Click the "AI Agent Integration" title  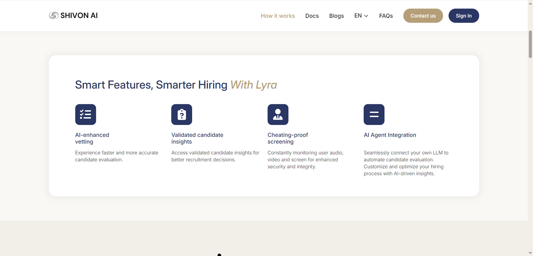coord(390,135)
